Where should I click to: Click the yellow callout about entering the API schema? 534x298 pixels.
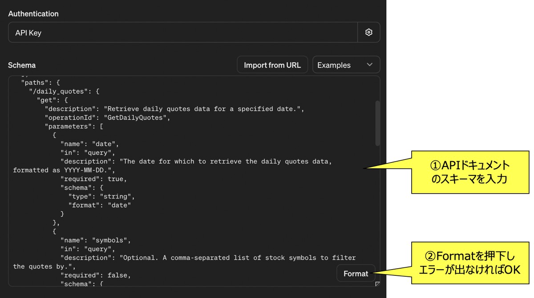tap(469, 172)
